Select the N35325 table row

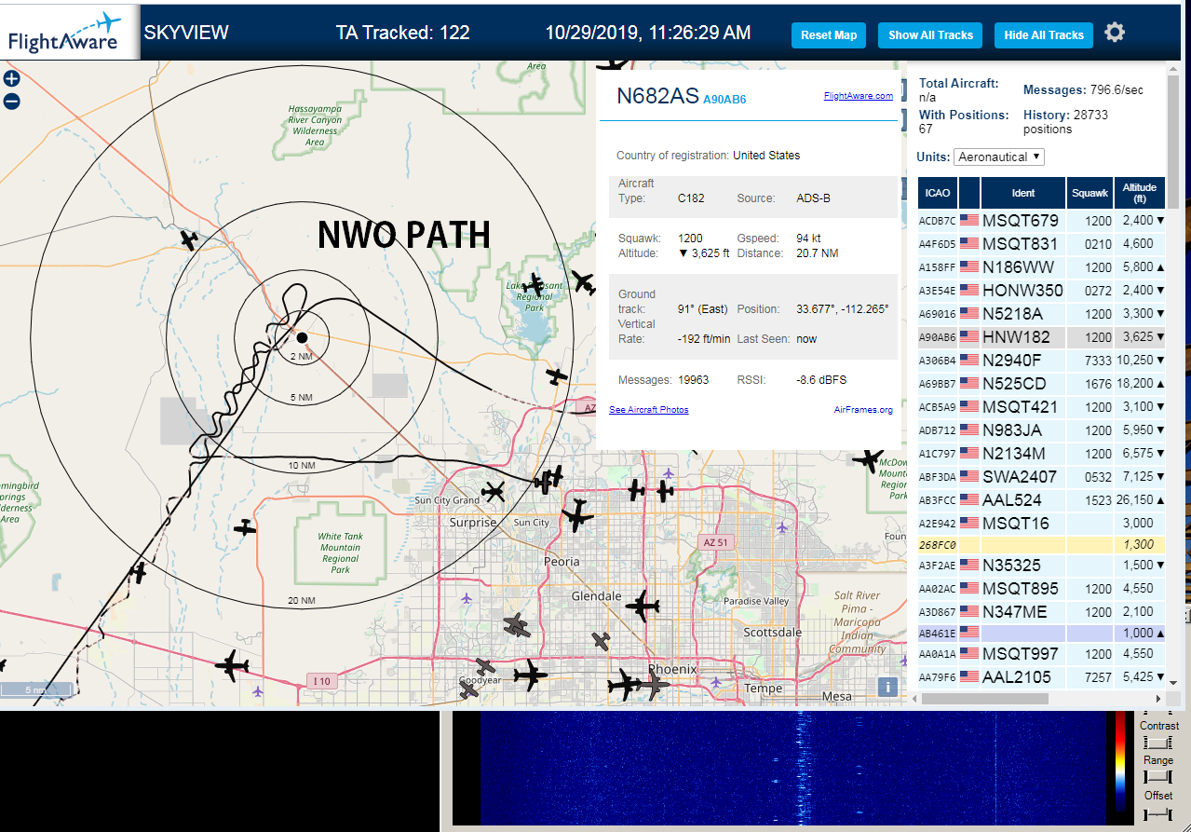1041,566
